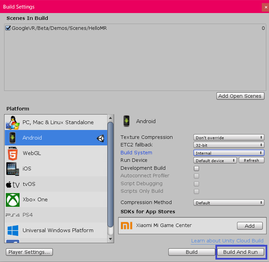This screenshot has height=262, width=269.
Task: Click the PC, Mac & Linux Standalone platform icon
Action: click(12, 122)
